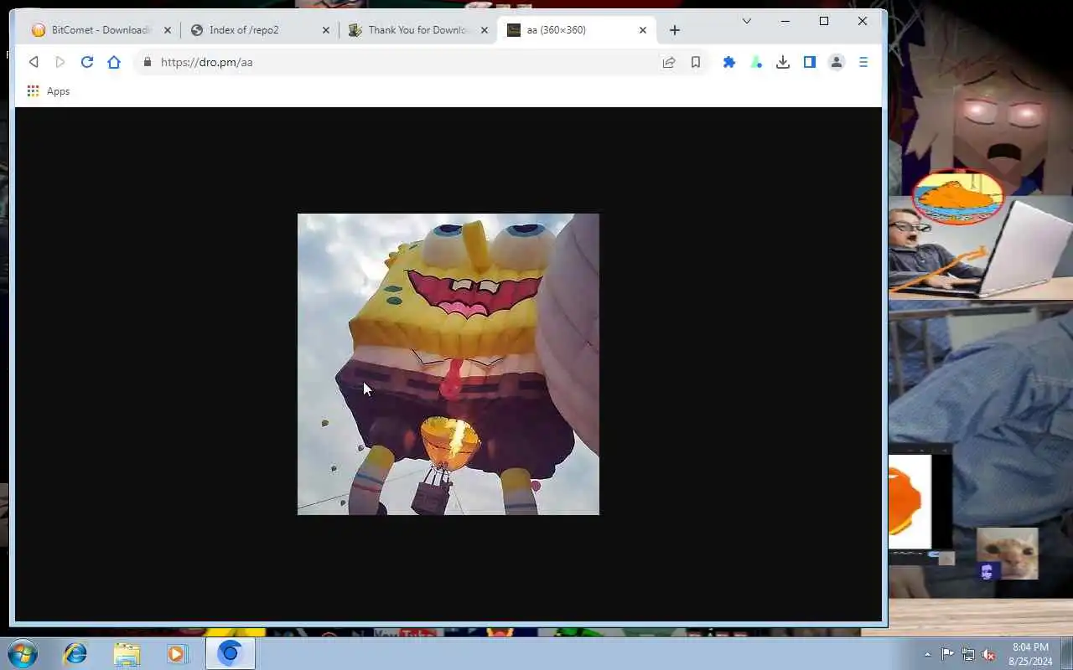Switch to Thank You for Download tab
This screenshot has height=670, width=1073.
[417, 30]
